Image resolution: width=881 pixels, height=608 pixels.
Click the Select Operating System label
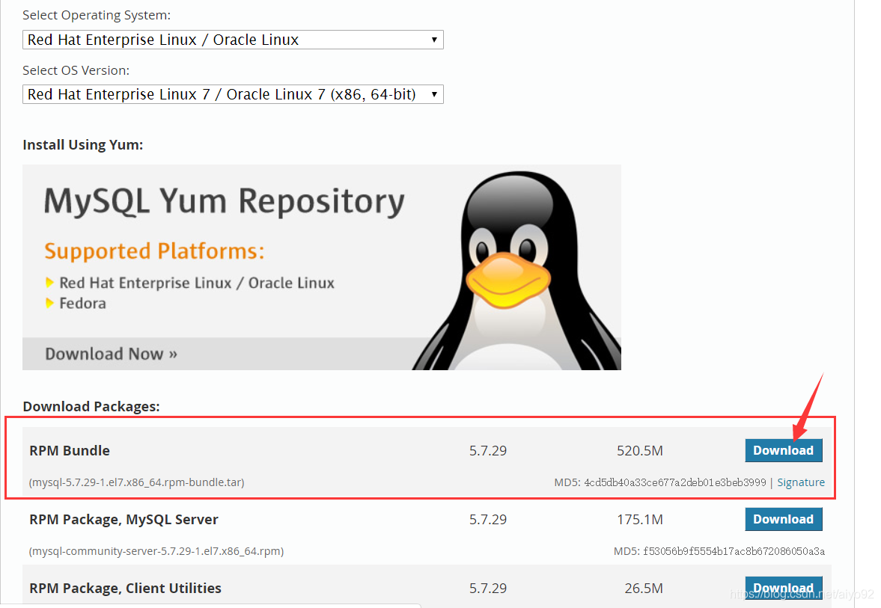coord(97,15)
